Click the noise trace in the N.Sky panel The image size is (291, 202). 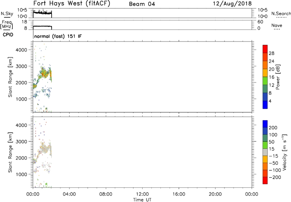(42, 13)
